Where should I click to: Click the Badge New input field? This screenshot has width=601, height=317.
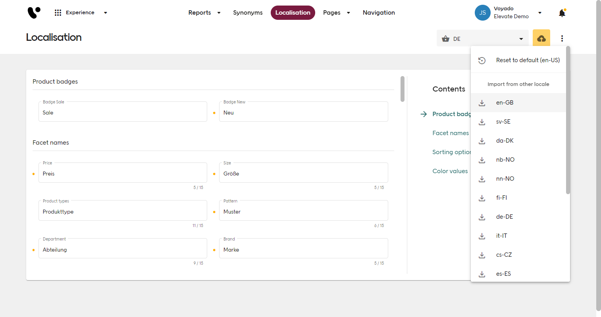tap(304, 112)
